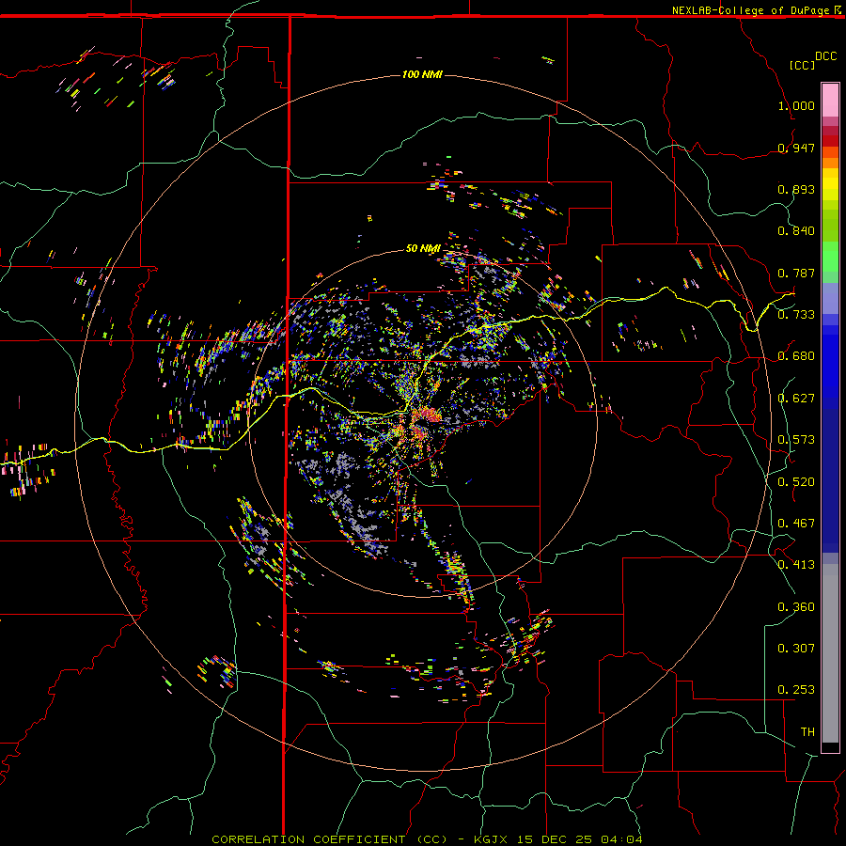Select the 0.627 scale value
The height and width of the screenshot is (846, 846).
[796, 399]
